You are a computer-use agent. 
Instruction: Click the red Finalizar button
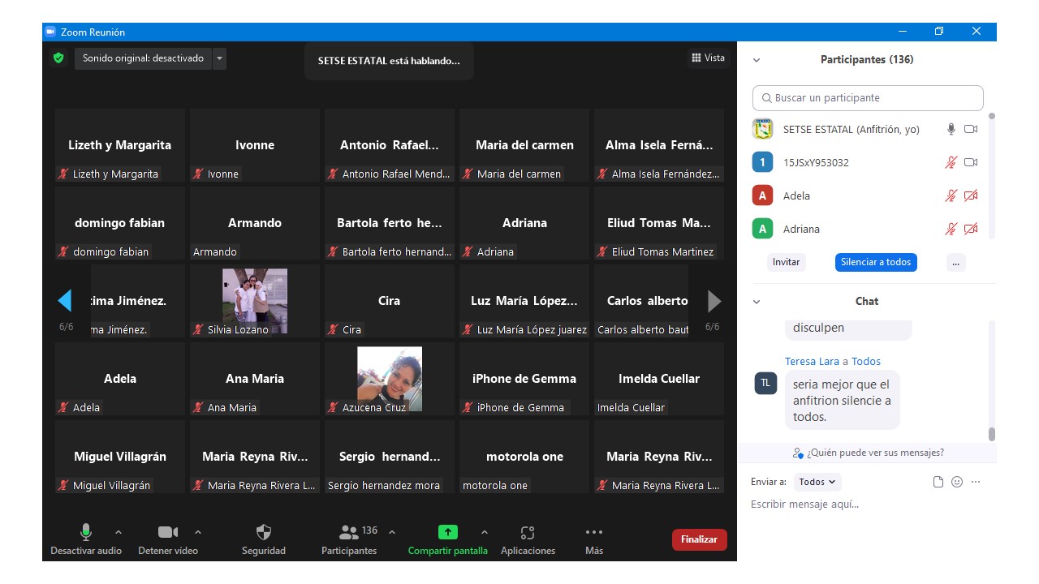point(699,539)
